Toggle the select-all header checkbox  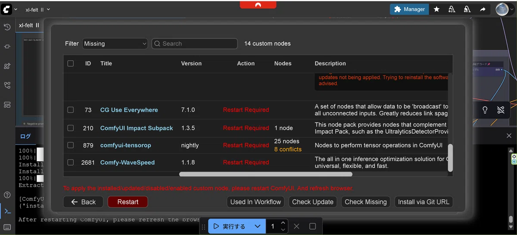(x=71, y=63)
